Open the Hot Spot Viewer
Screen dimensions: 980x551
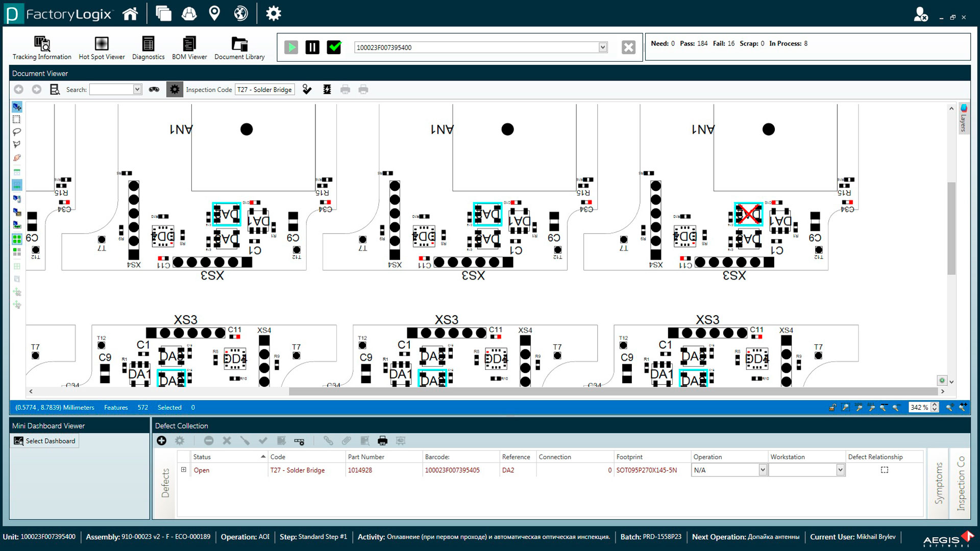(102, 48)
